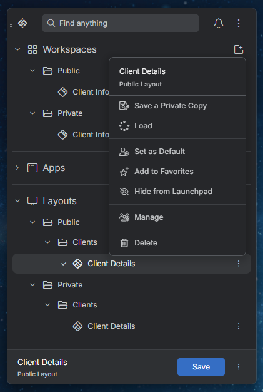Select Delete in the context menu
This screenshot has width=263, height=392.
tap(177, 243)
